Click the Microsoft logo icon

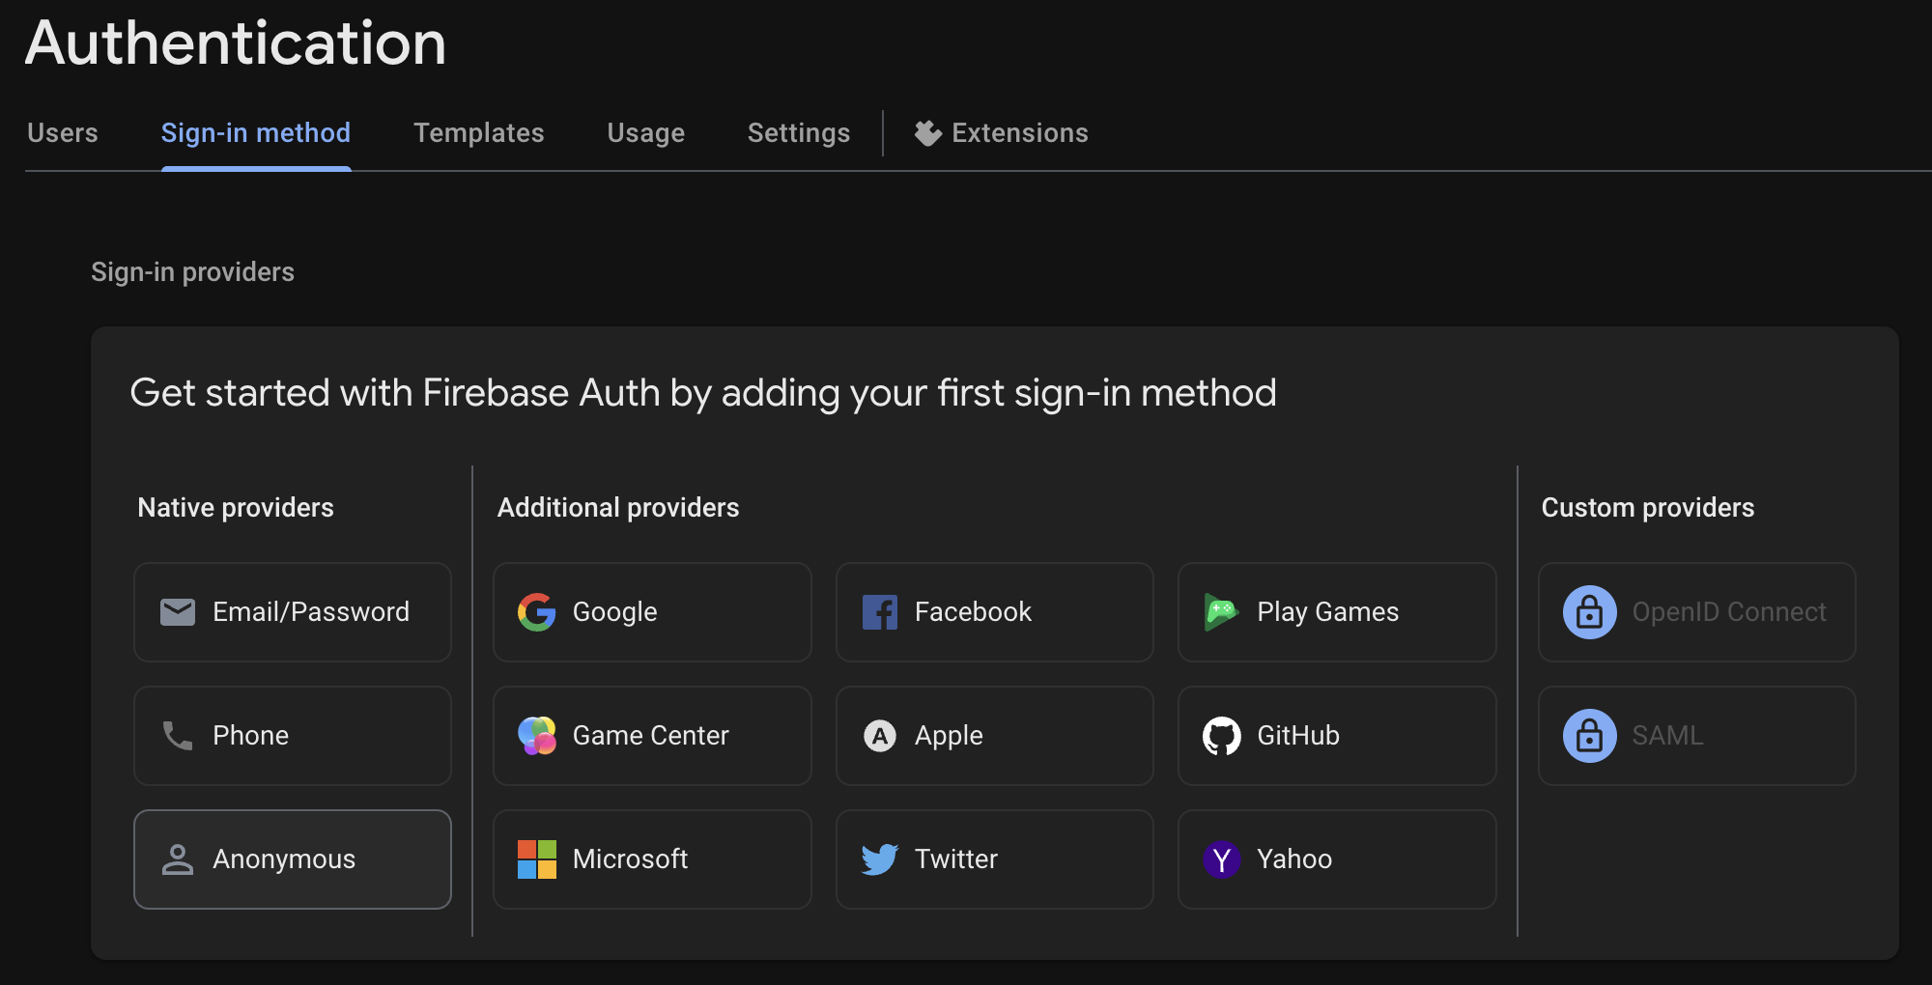point(537,858)
